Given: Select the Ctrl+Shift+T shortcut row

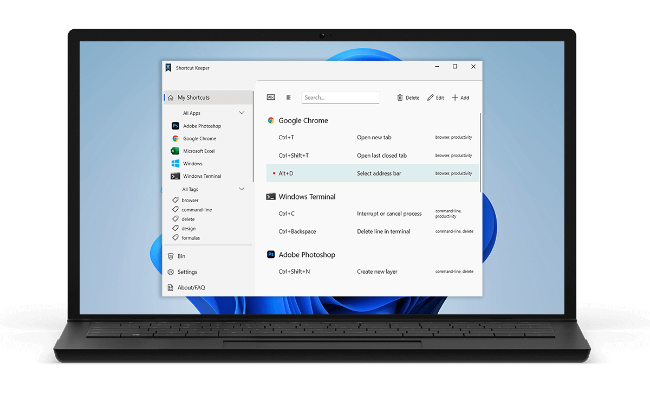Looking at the screenshot, I should coord(373,156).
